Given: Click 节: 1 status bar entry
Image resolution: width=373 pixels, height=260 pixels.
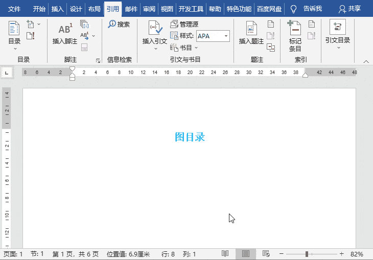Looking at the screenshot, I should point(37,254).
